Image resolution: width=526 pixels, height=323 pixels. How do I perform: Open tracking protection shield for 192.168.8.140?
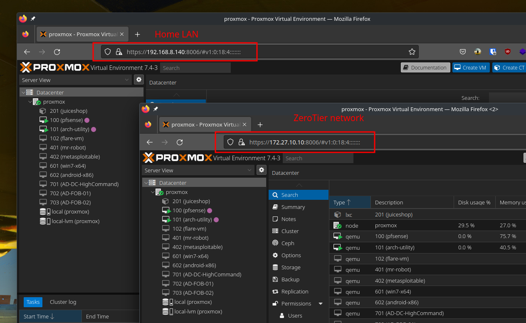(x=108, y=52)
